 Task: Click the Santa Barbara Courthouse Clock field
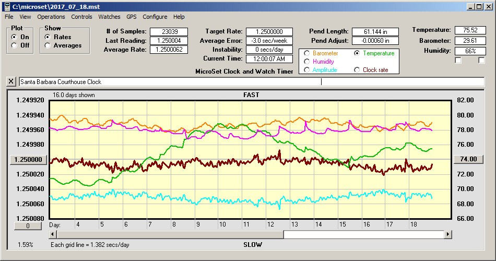pos(252,81)
